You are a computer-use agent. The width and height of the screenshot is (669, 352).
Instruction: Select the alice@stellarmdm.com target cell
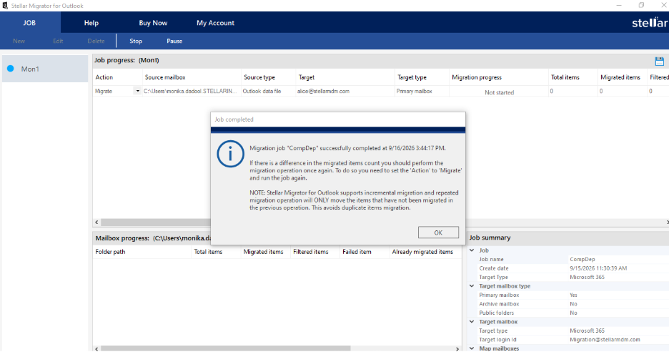pyautogui.click(x=345, y=91)
